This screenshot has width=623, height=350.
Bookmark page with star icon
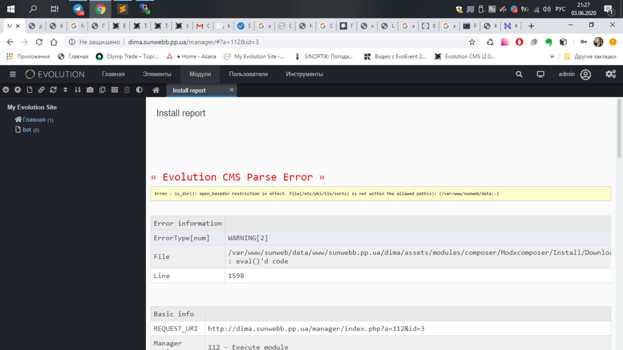[x=472, y=42]
